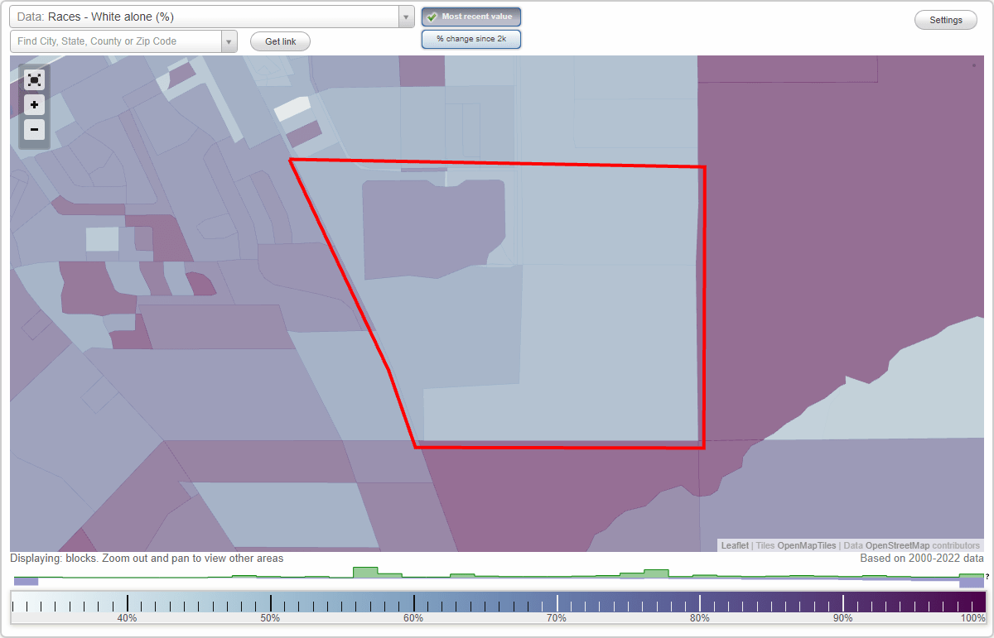This screenshot has height=638, width=994.
Task: Click the 50% label on the scale
Action: click(x=270, y=618)
